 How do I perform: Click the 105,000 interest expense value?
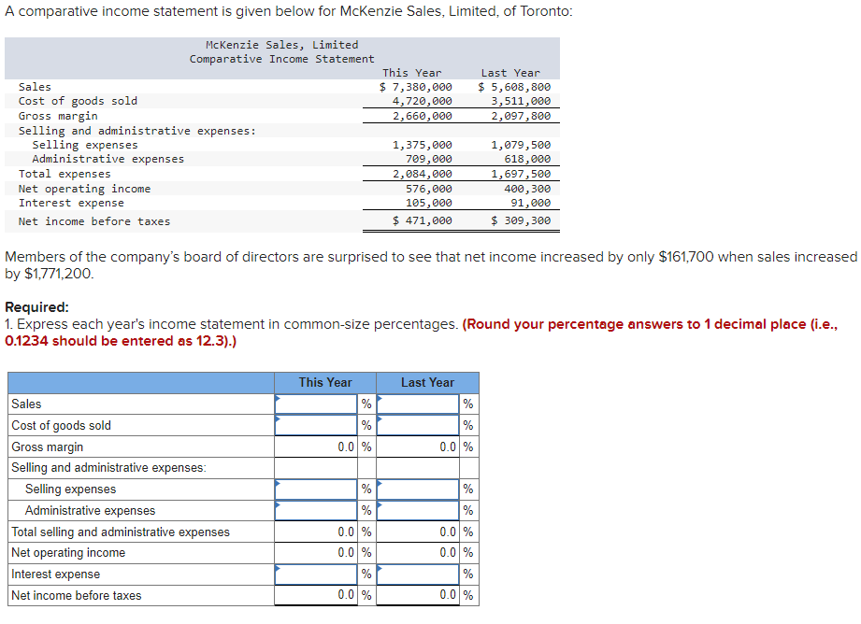(429, 203)
